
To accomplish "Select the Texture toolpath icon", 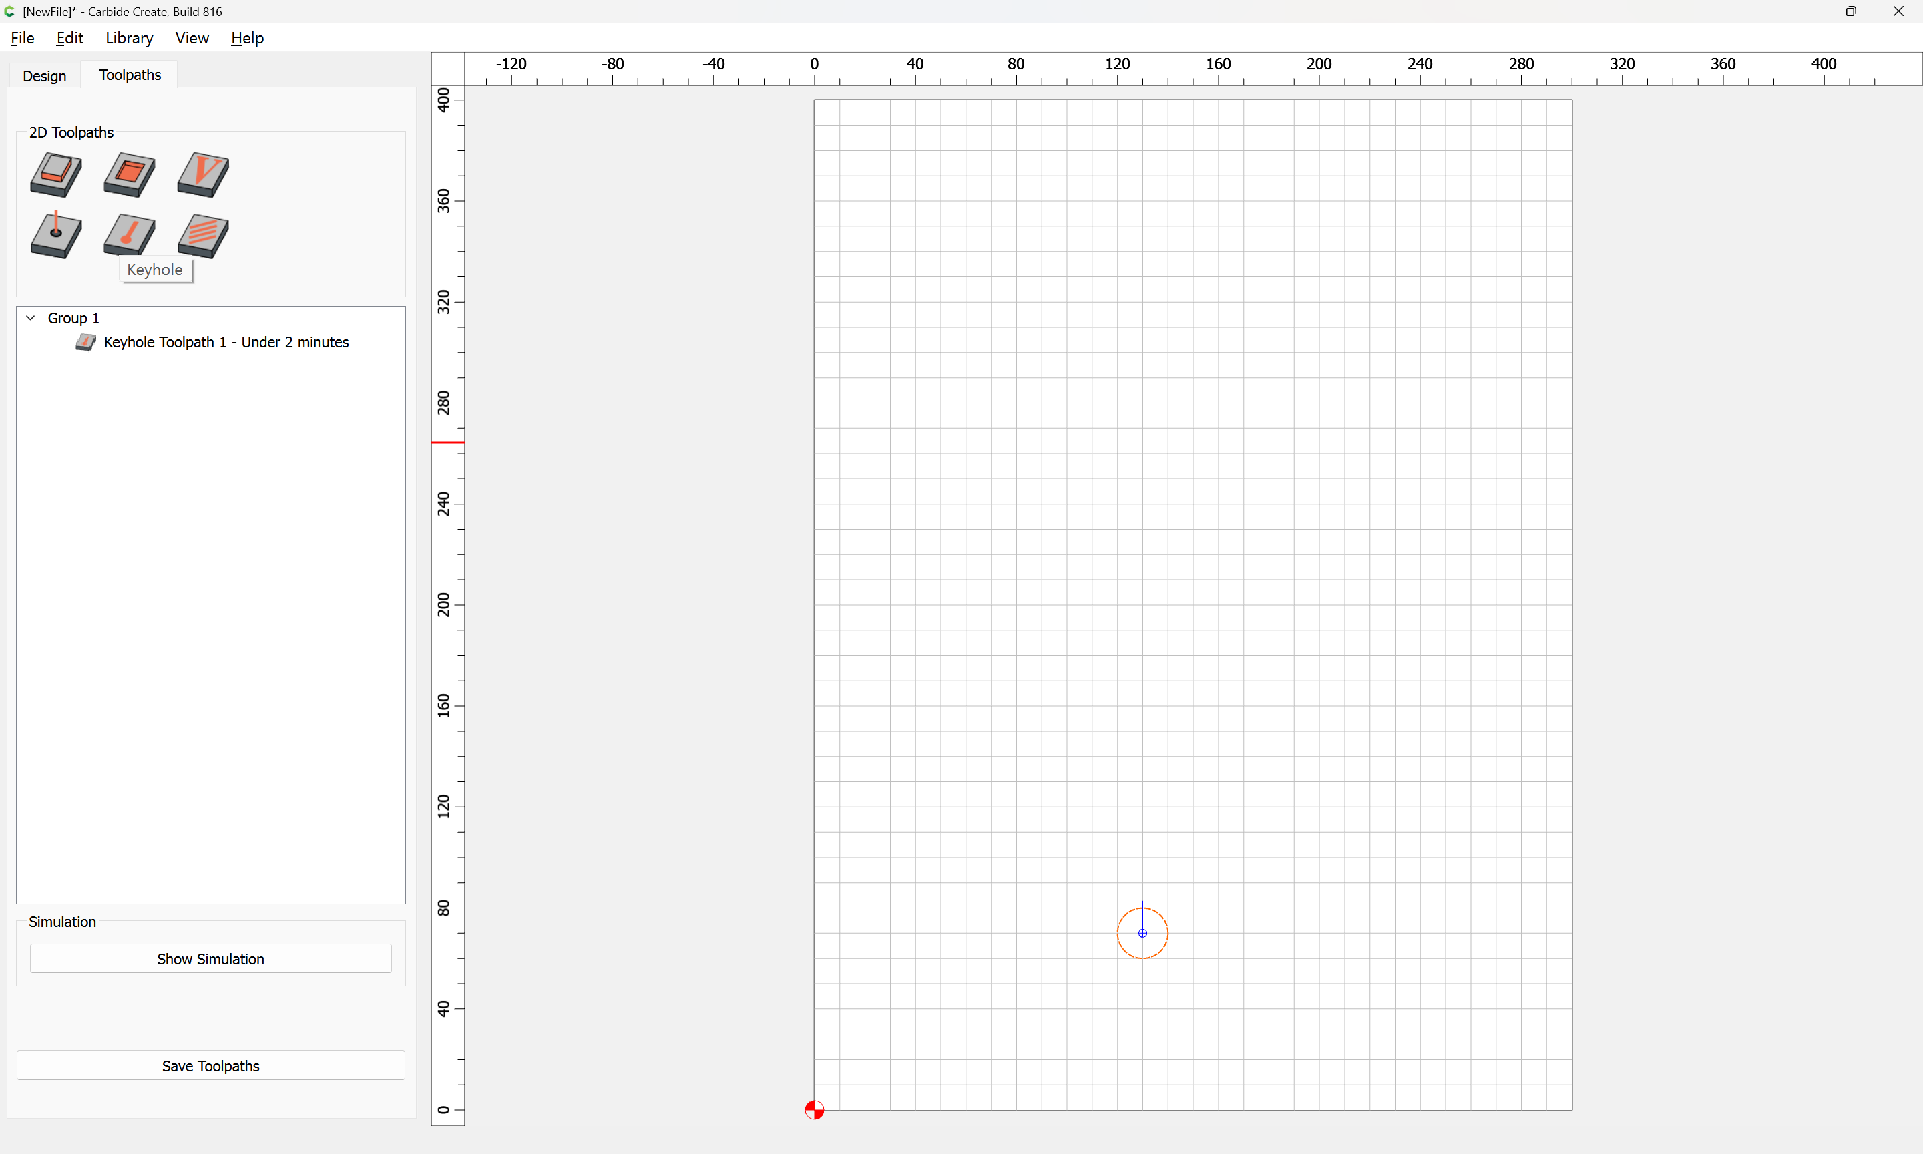I will (x=203, y=235).
